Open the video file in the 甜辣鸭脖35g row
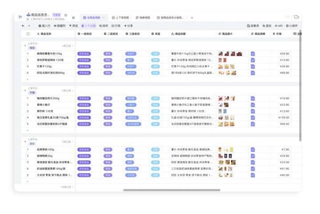 pyautogui.click(x=252, y=156)
